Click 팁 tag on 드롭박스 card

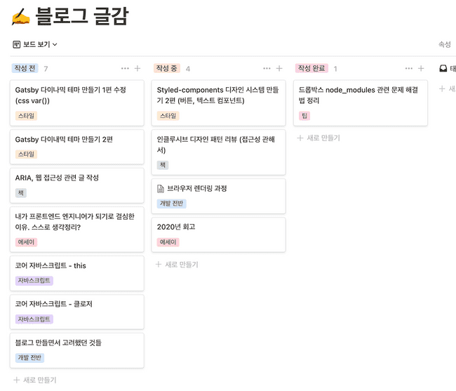(x=304, y=116)
